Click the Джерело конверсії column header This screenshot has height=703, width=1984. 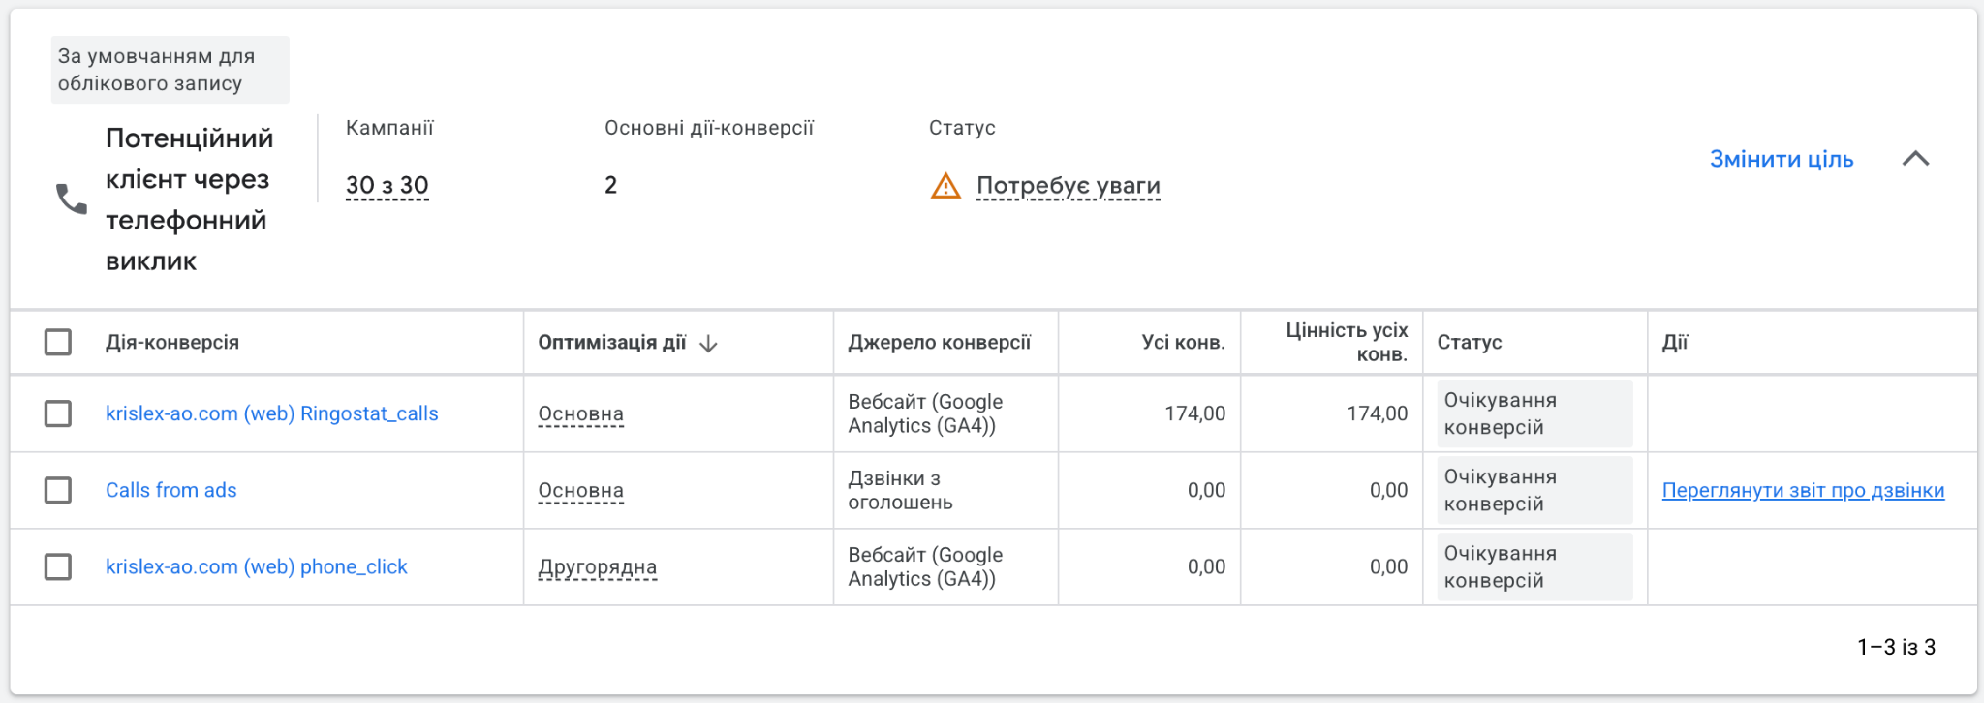940,342
